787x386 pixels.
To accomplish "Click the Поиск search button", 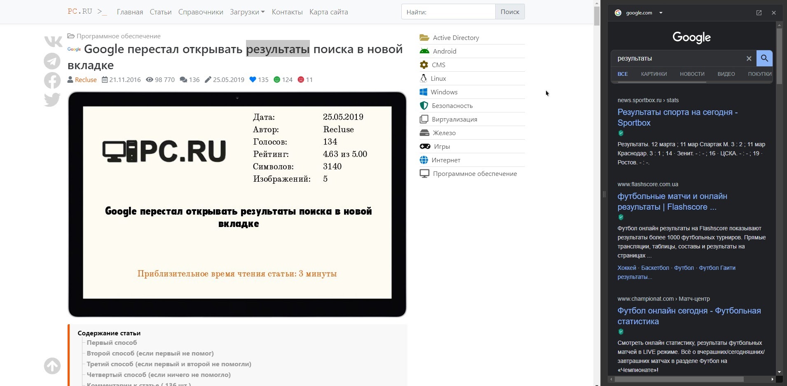I will pos(510,12).
